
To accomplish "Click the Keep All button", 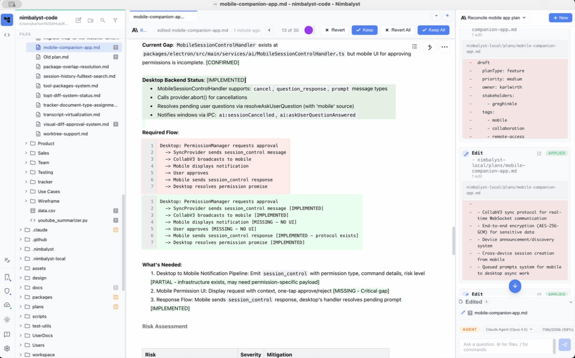I will point(433,30).
